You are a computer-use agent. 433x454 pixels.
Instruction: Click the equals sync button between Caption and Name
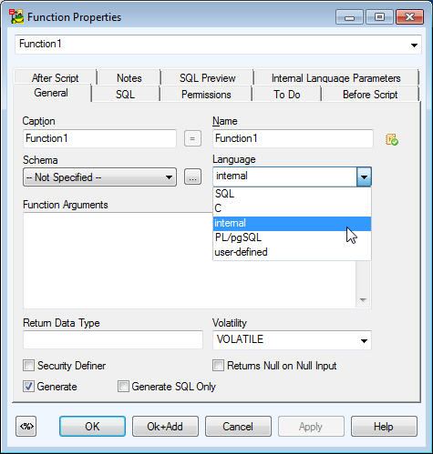[x=192, y=138]
